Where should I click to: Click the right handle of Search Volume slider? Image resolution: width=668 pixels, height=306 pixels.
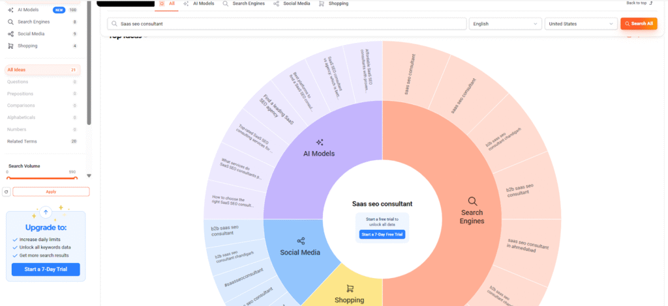[76, 178]
